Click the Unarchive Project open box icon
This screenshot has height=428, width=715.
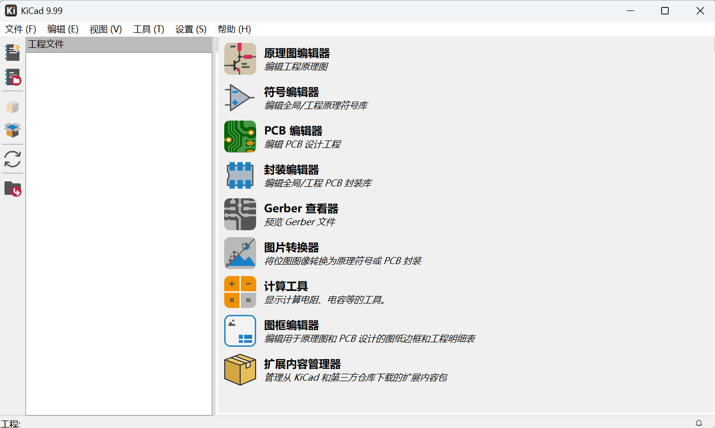12,130
